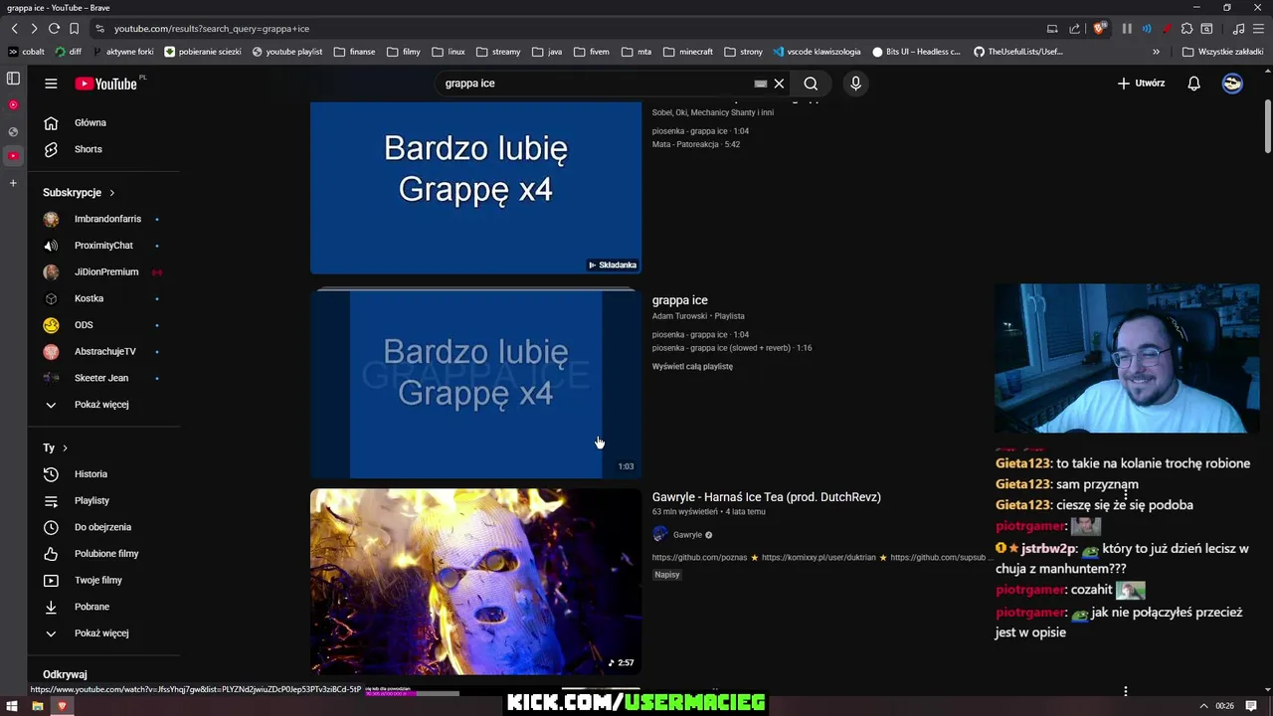Screen dimensions: 1273x716
Task: Clear the search query with X
Action: point(779,84)
